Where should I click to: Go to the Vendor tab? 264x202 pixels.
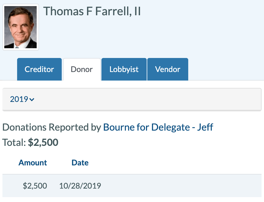tap(168, 69)
